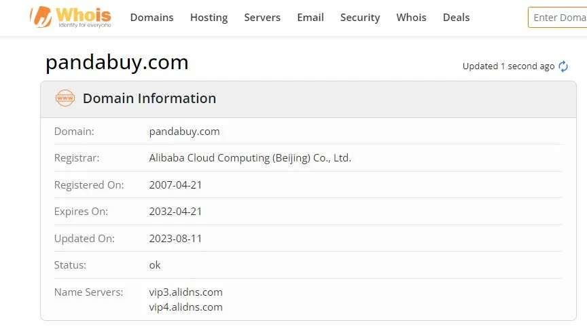Refresh the whois data with the reload icon
Image resolution: width=587 pixels, height=331 pixels.
[x=563, y=66]
